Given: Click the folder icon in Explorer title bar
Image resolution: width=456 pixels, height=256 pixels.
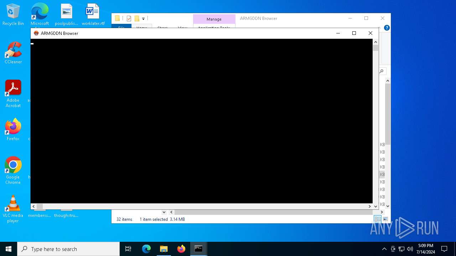Looking at the screenshot, I should click(x=117, y=18).
